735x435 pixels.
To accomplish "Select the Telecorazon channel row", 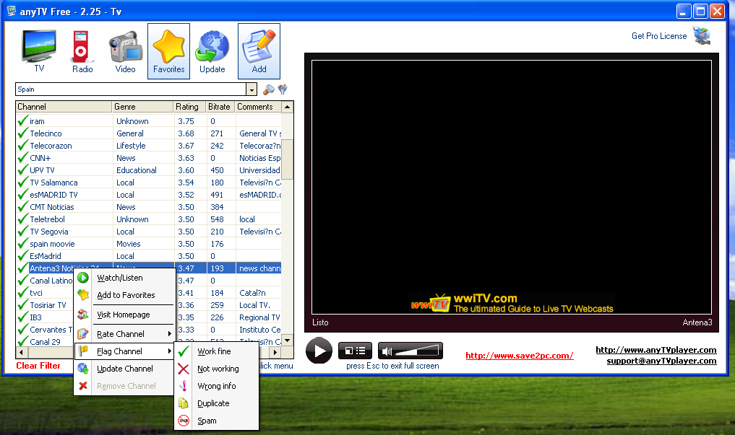I will [149, 146].
